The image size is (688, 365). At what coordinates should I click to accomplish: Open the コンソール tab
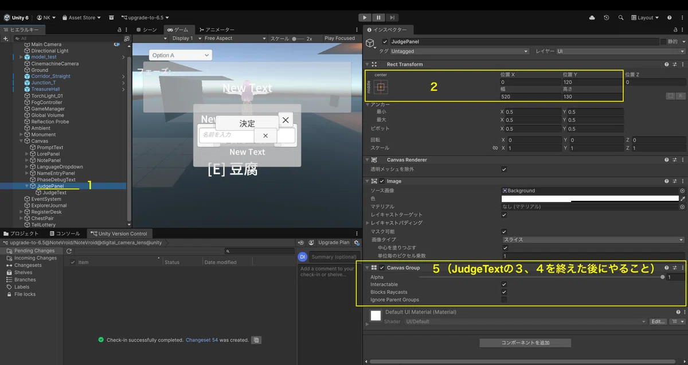coord(64,234)
